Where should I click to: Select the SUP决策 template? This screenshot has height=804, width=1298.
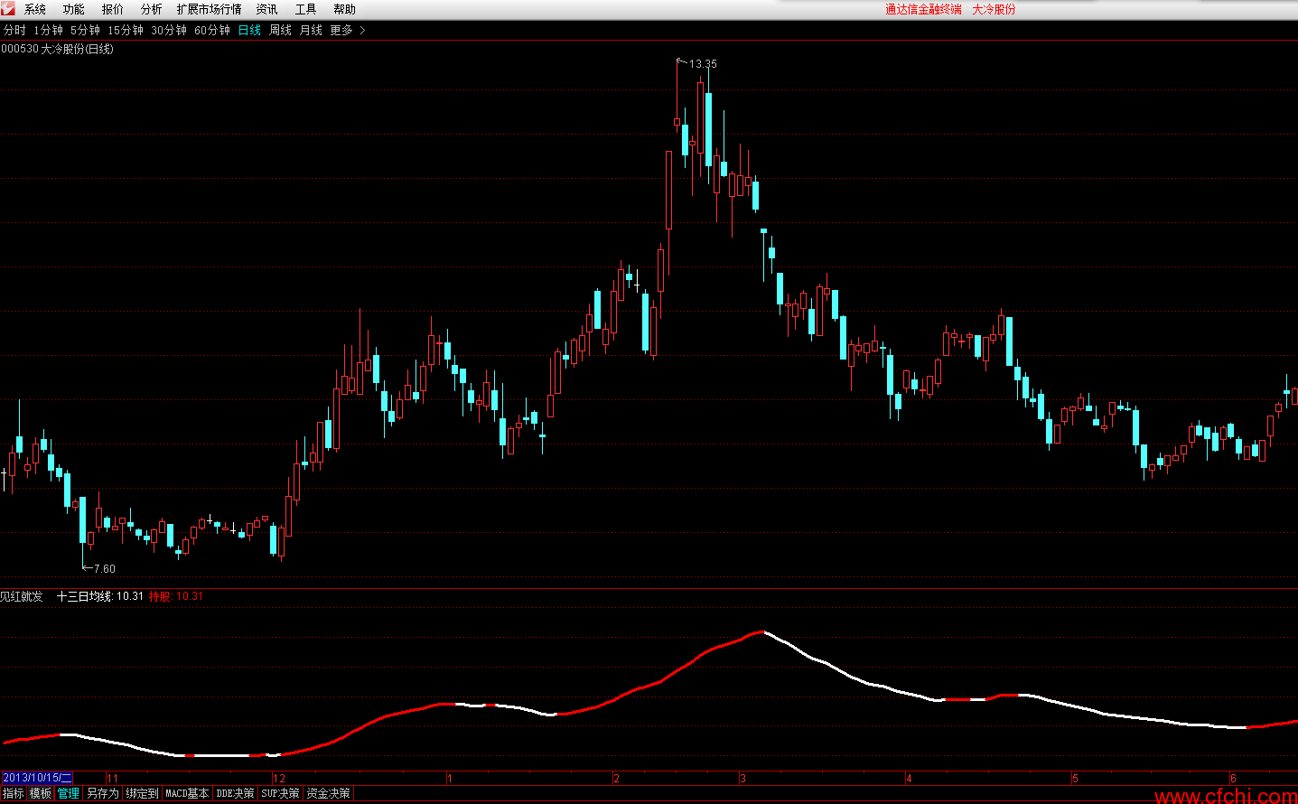tap(280, 793)
